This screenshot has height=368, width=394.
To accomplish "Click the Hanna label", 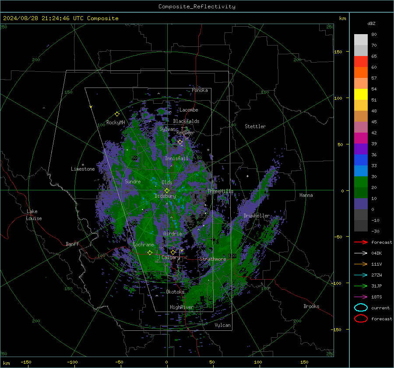I will click(x=306, y=195).
